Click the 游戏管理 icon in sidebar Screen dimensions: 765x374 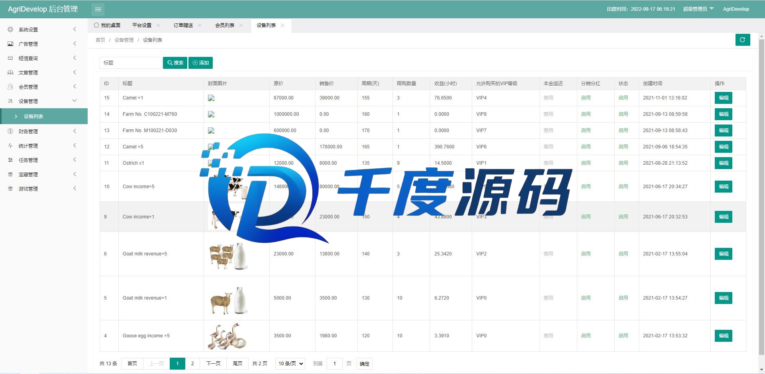click(10, 189)
